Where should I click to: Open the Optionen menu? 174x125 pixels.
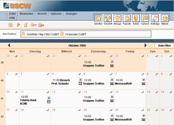[56, 14]
